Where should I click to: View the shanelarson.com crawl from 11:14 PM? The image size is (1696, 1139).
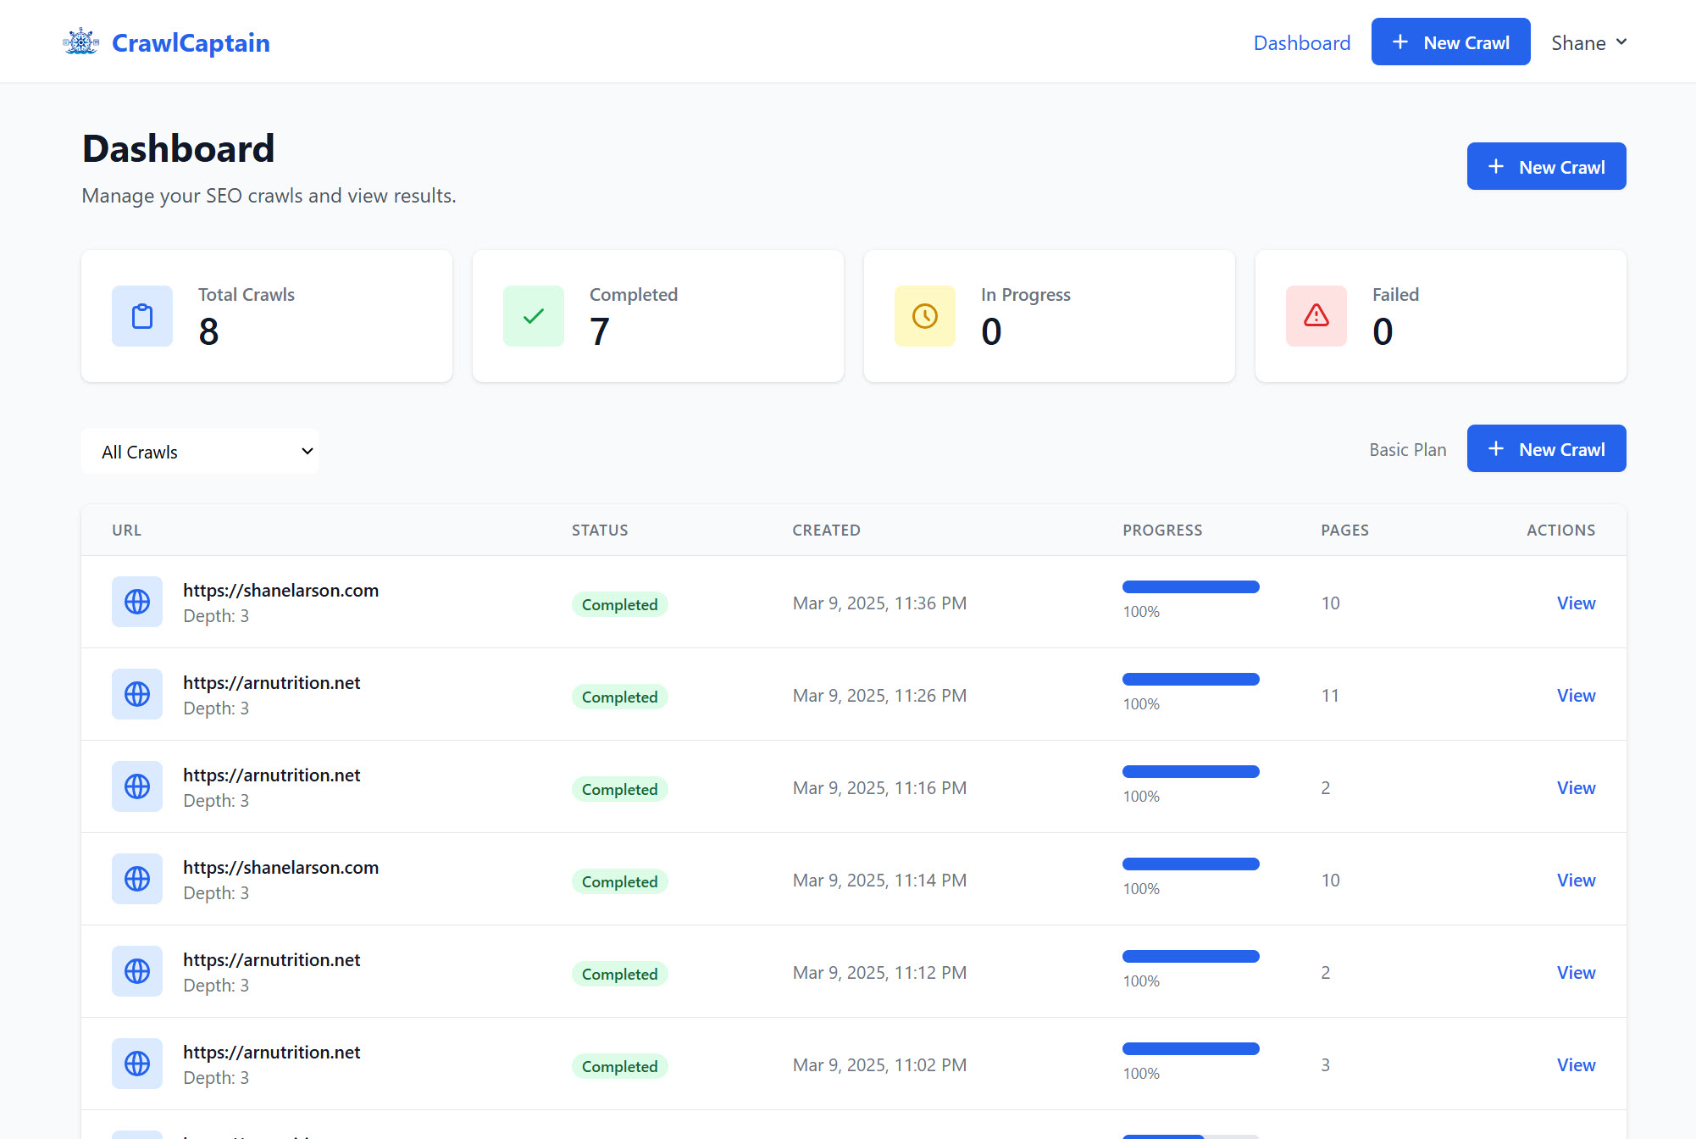(x=1576, y=880)
